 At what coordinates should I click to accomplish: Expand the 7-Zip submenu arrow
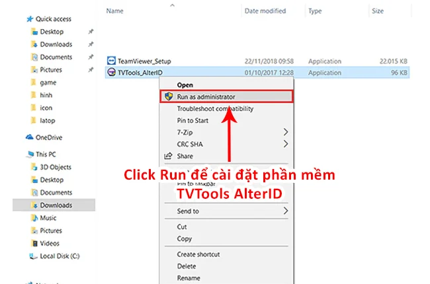(x=286, y=132)
